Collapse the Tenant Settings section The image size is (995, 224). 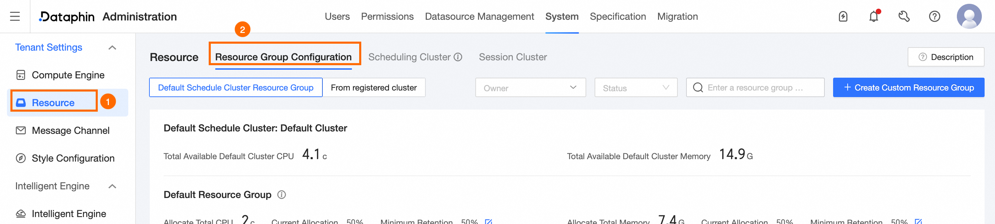click(x=112, y=48)
